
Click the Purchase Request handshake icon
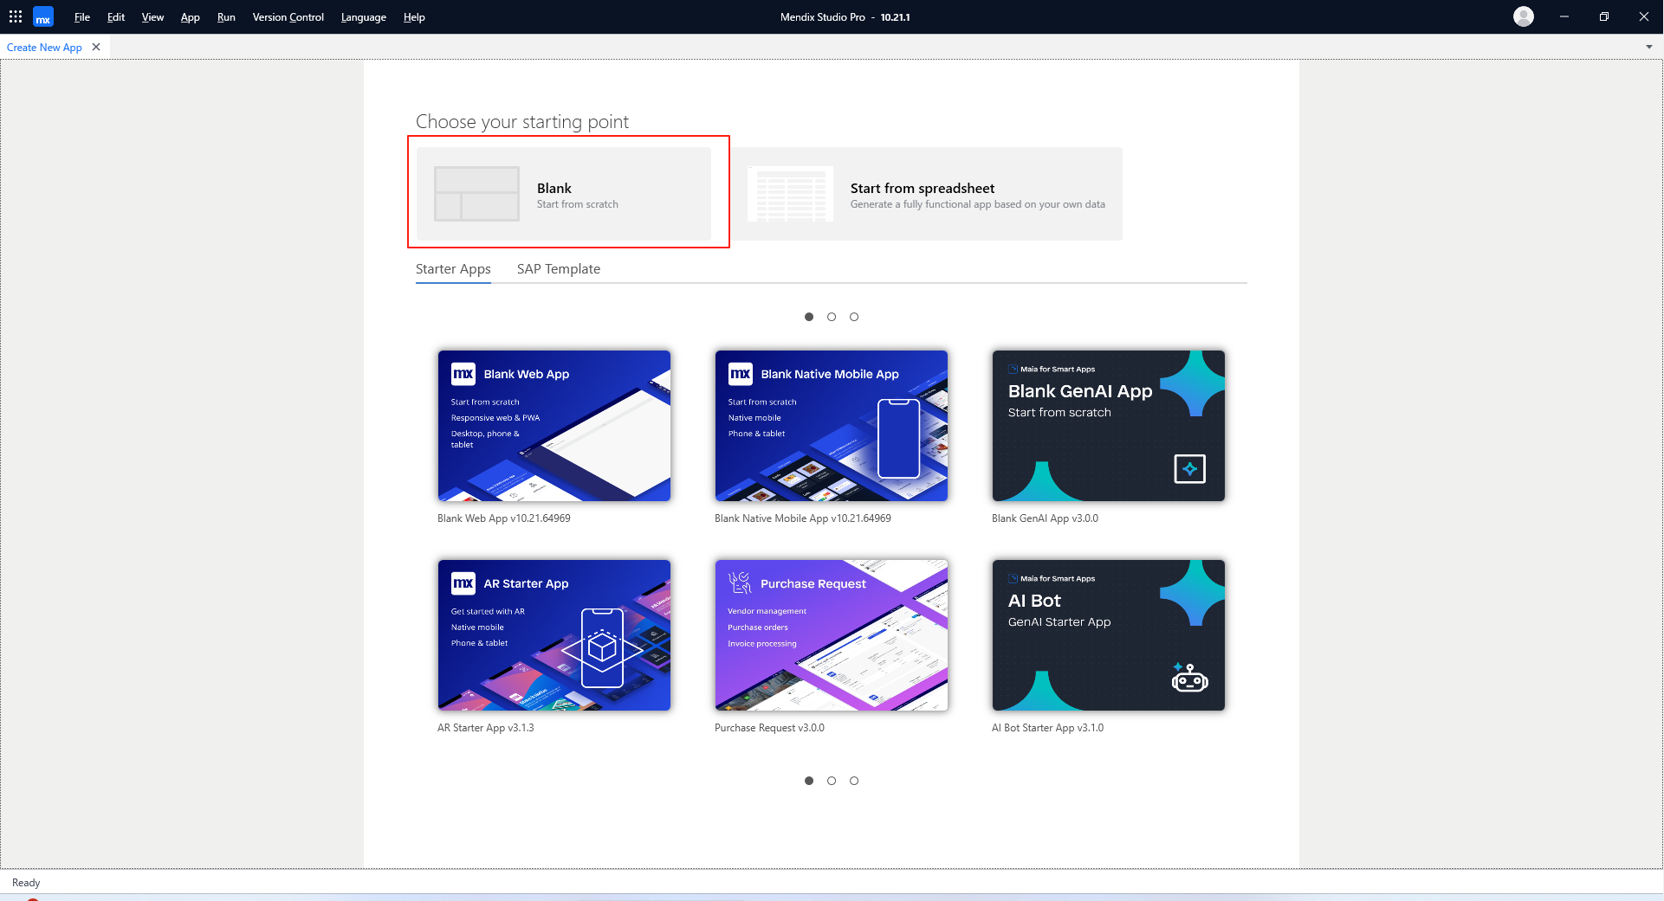coord(740,582)
